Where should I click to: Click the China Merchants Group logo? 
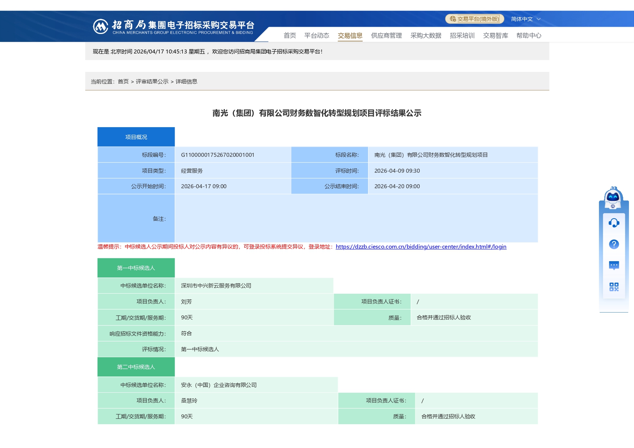tap(100, 26)
